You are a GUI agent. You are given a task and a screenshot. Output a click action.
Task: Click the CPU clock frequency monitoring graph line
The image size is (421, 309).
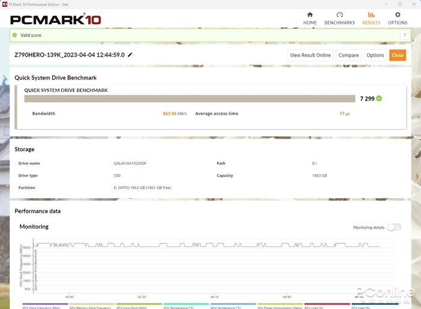207,245
